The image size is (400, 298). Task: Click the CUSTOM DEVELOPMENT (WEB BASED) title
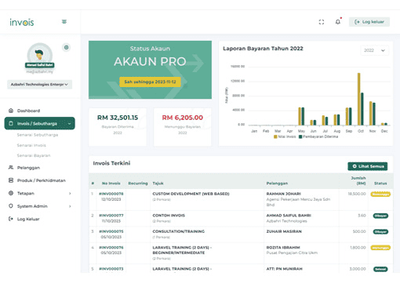(191, 194)
